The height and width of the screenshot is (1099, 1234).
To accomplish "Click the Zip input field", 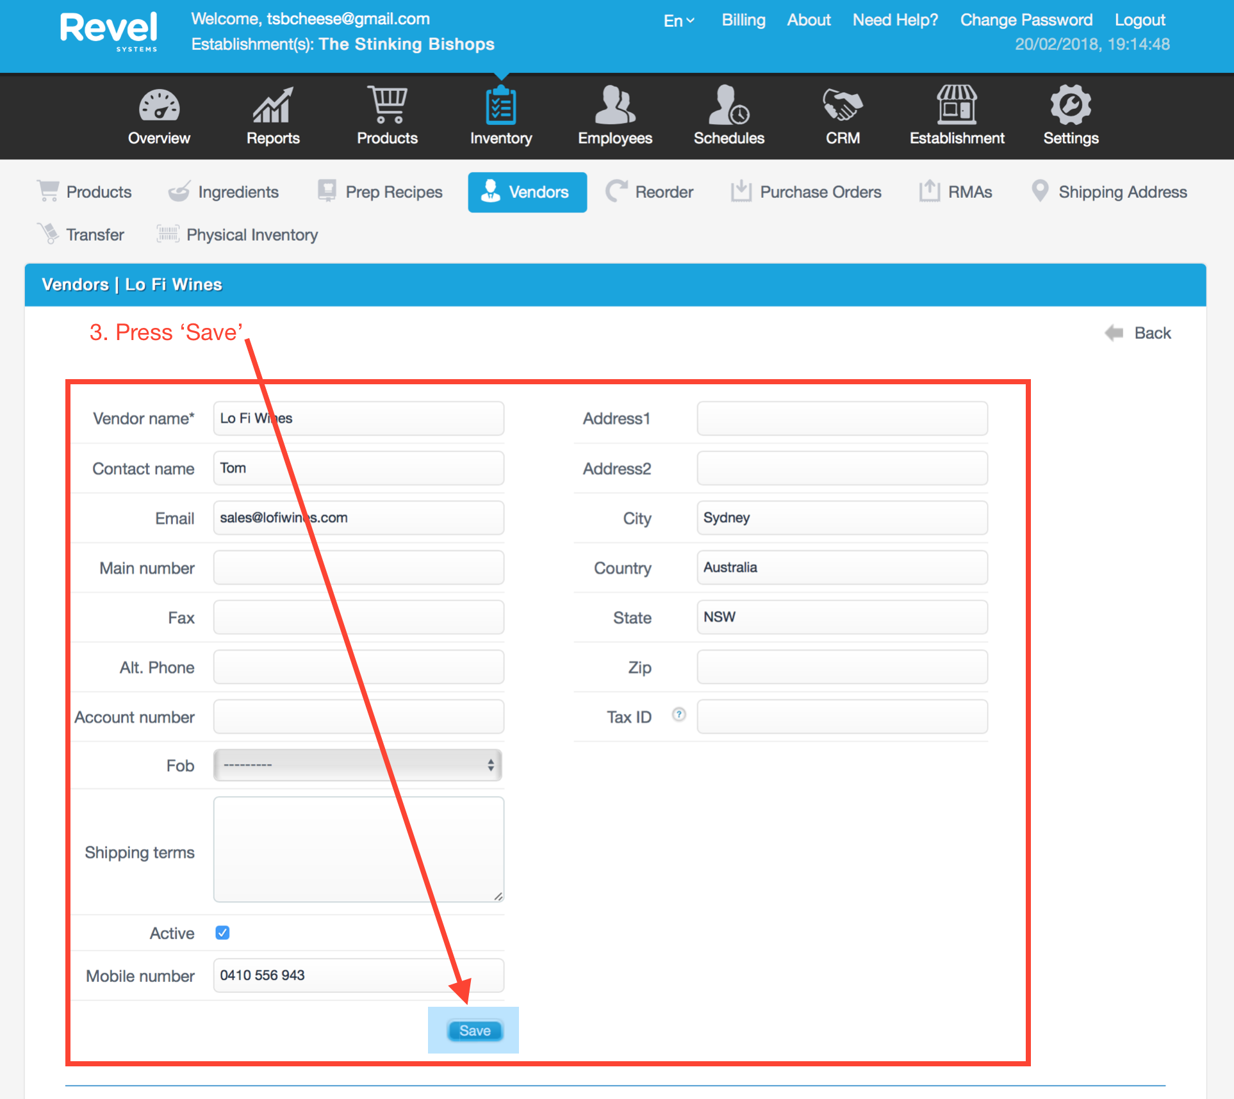I will click(842, 667).
